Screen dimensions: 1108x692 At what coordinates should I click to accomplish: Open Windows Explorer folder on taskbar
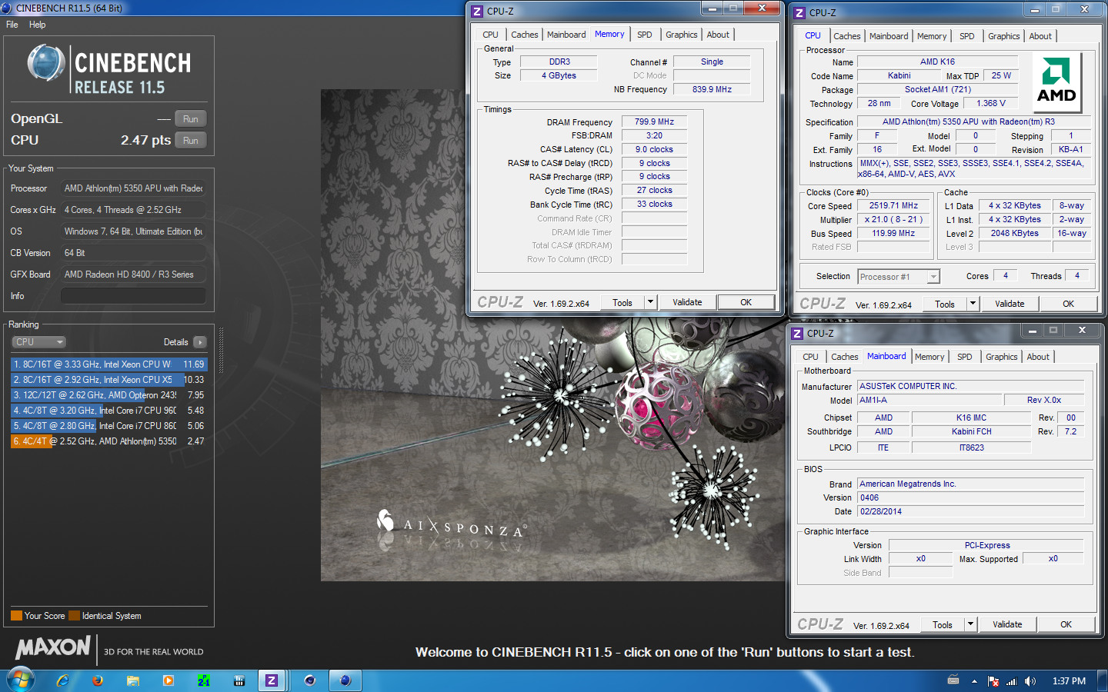tap(133, 680)
